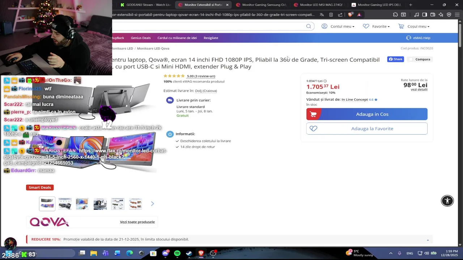This screenshot has height=260, width=463.
Task: Click the Brave Rewards triangle icon
Action: [359, 15]
